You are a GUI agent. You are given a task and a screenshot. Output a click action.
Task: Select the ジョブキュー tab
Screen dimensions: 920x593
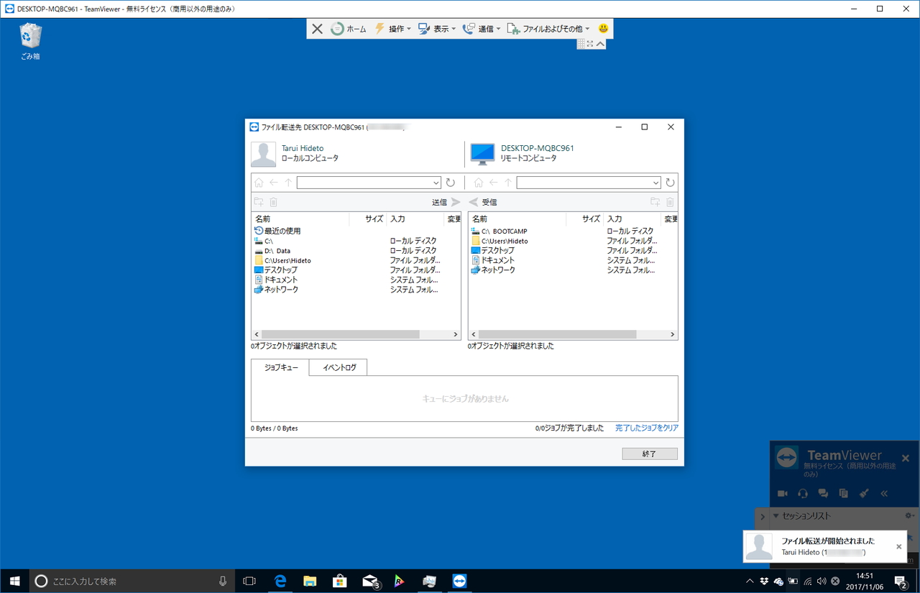pos(280,367)
